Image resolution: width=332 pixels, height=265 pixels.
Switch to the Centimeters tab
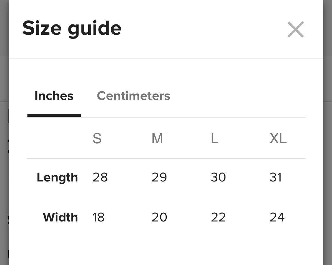(133, 96)
